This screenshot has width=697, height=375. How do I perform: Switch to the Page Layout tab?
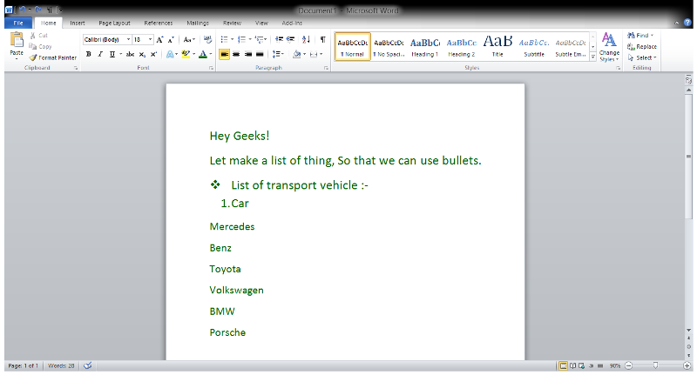pyautogui.click(x=114, y=23)
